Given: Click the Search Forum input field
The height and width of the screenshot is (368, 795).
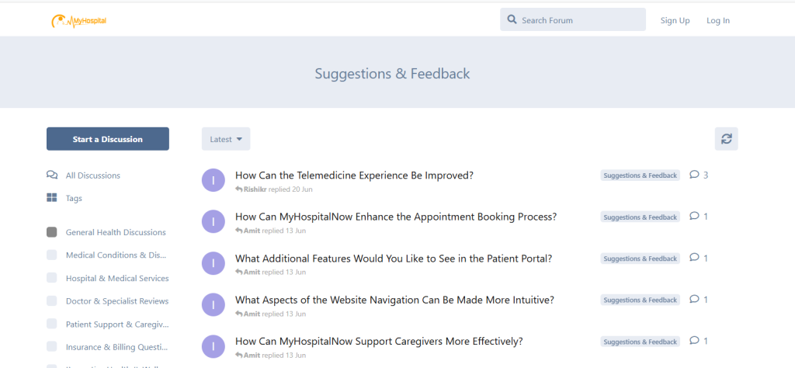Looking at the screenshot, I should tap(578, 20).
